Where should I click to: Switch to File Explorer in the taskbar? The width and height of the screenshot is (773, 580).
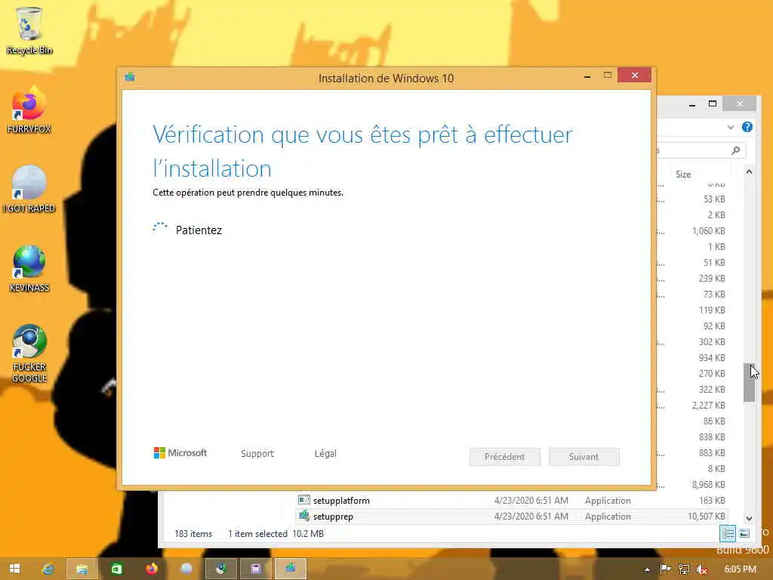pos(82,569)
